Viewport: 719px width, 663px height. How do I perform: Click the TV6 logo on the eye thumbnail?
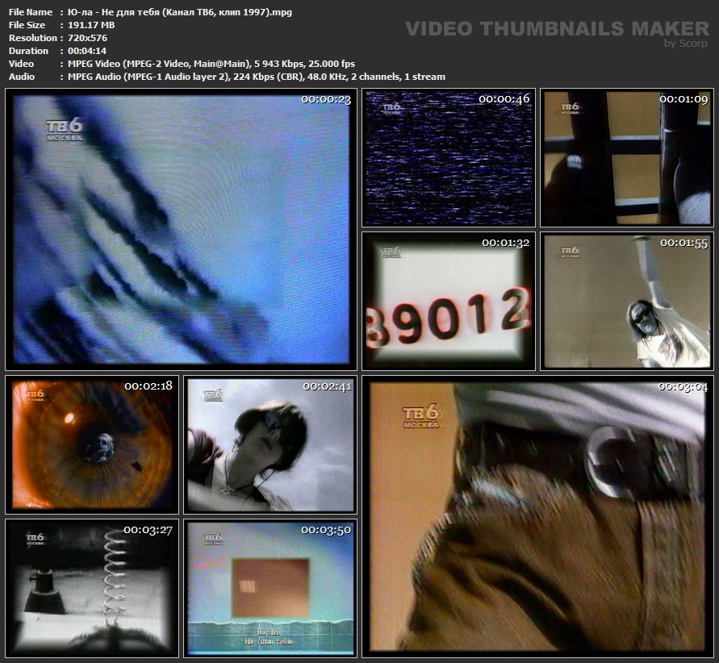(x=34, y=395)
